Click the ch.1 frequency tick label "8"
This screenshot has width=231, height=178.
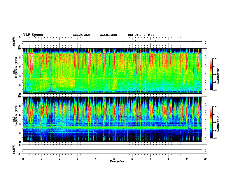(x=20, y=58)
